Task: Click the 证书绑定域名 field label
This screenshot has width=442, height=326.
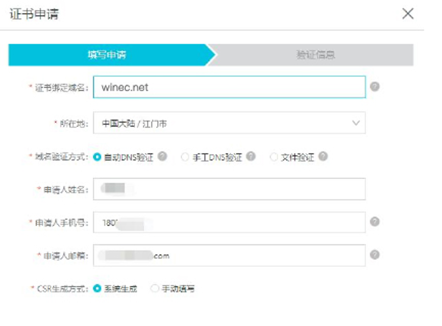Action: pyautogui.click(x=61, y=88)
